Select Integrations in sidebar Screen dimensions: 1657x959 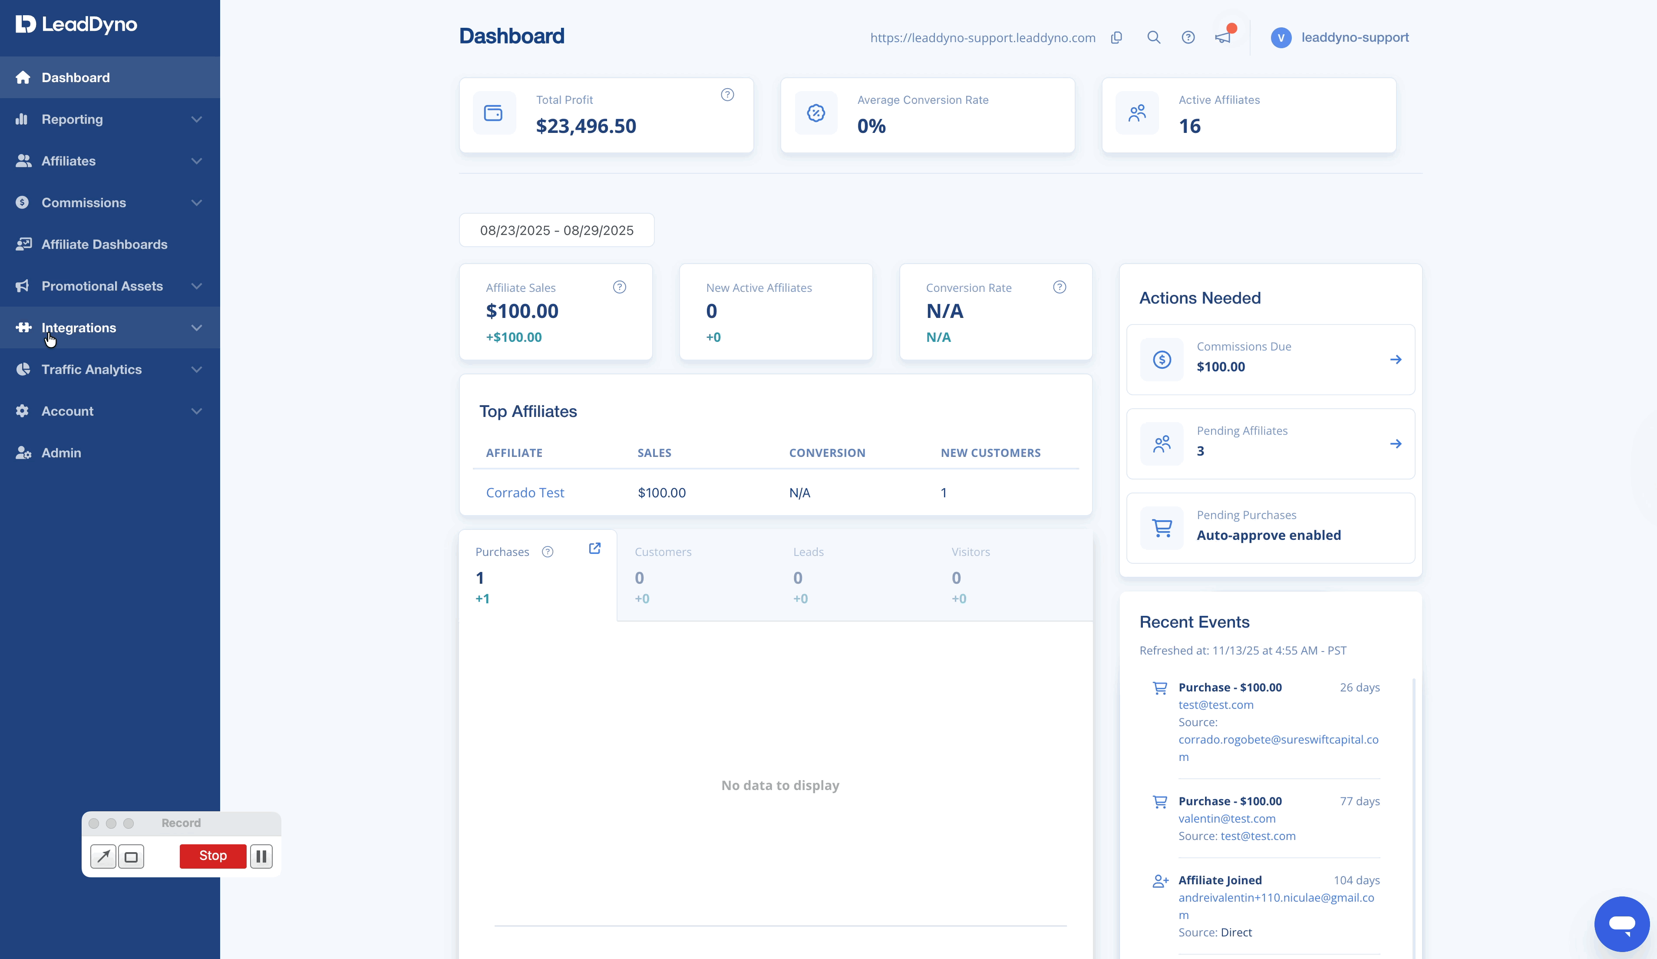click(110, 327)
